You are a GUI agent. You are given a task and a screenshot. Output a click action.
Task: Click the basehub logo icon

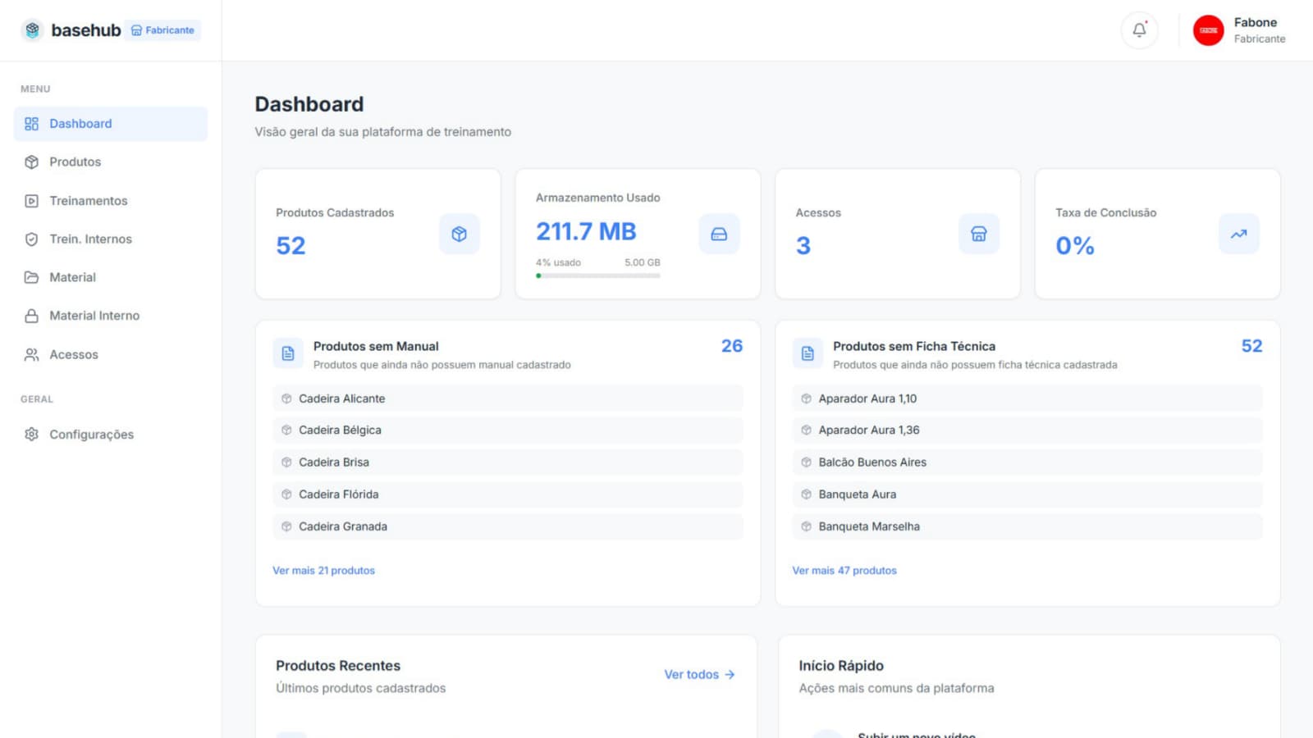pos(32,30)
